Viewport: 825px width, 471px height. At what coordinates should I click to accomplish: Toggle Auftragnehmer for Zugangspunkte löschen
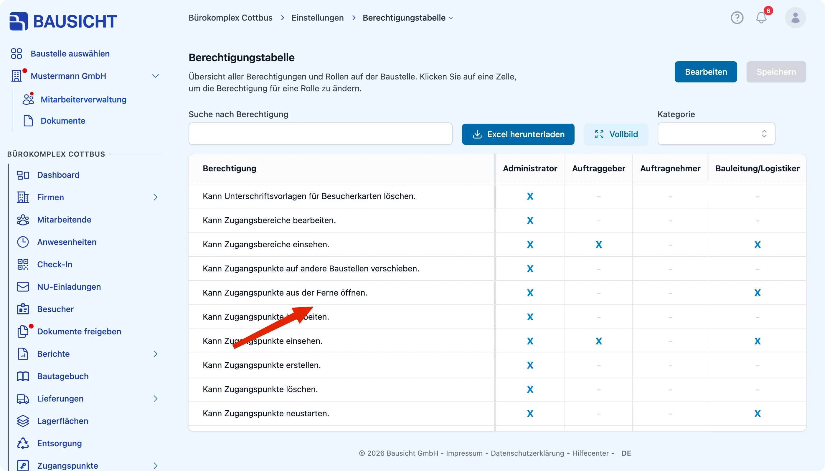click(x=670, y=389)
